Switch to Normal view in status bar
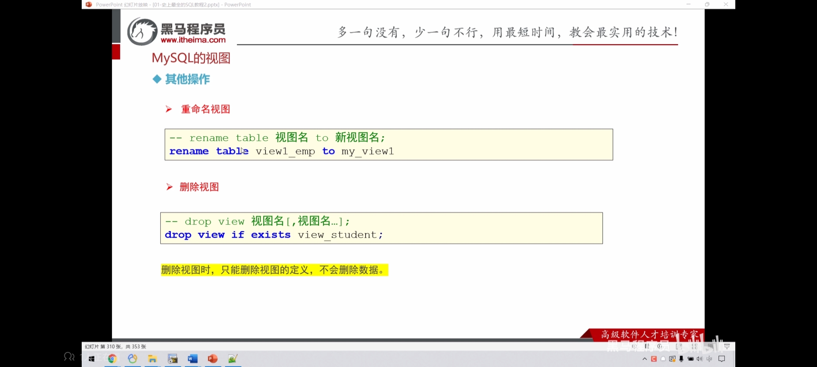 point(679,346)
